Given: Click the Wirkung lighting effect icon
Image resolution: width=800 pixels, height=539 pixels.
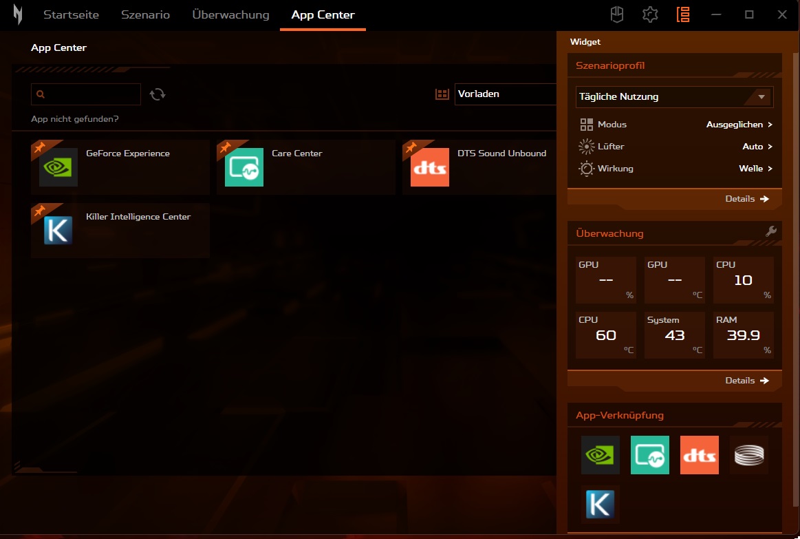Looking at the screenshot, I should click(x=587, y=169).
